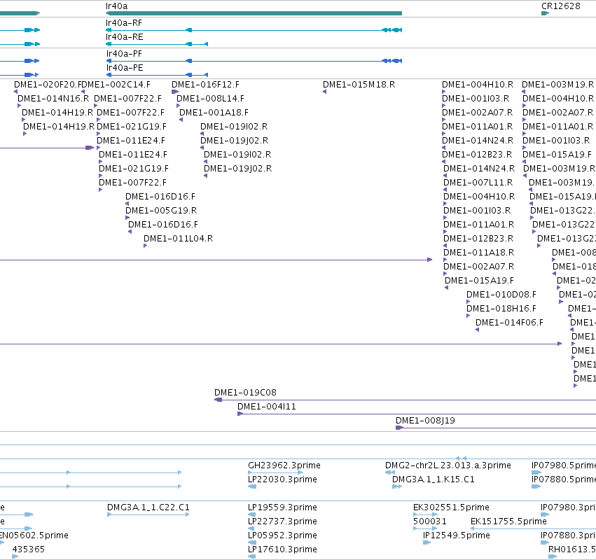The width and height of the screenshot is (596, 560).
Task: Select the Ir40a-RF transcript line glyph
Action: tap(254, 30)
